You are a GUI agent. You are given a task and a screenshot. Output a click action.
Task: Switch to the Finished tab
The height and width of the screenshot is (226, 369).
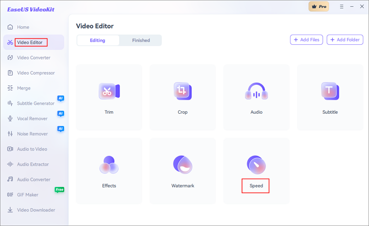141,41
